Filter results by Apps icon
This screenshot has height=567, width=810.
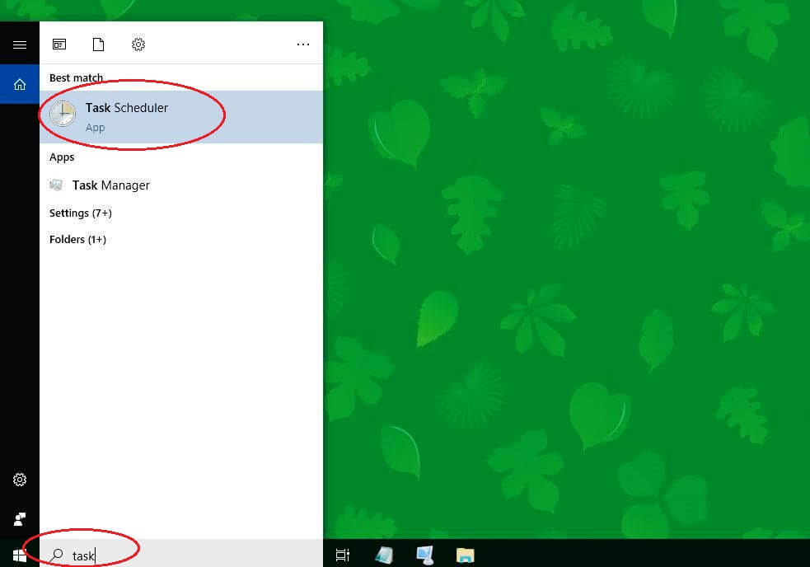coord(59,45)
